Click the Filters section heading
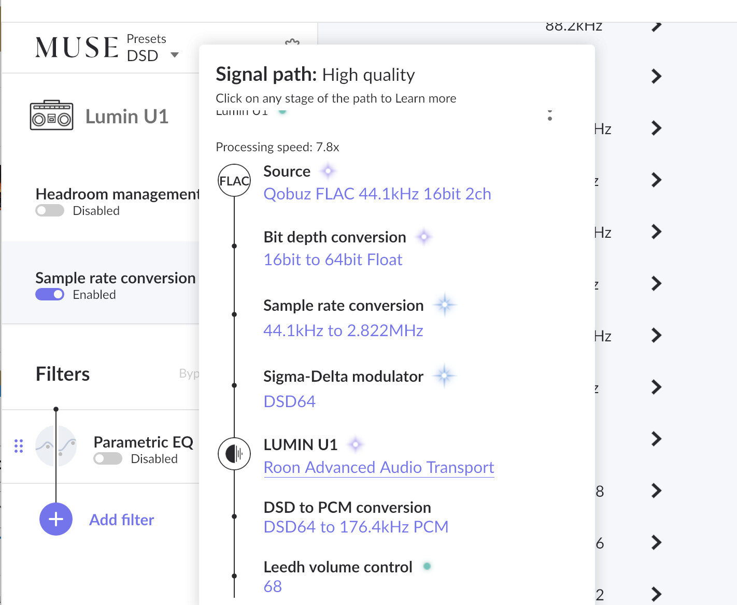 point(63,374)
